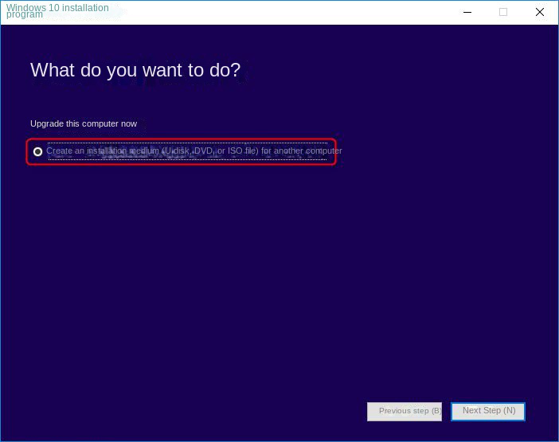Minimize the Windows 10 installation program window

tap(467, 12)
